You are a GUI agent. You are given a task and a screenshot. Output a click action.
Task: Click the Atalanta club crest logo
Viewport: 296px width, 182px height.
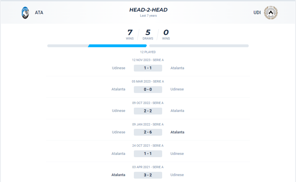click(25, 13)
